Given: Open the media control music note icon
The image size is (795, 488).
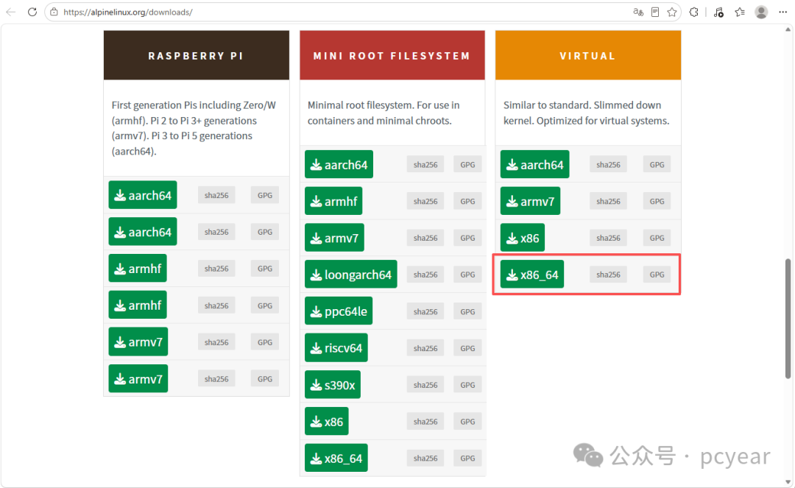Looking at the screenshot, I should 718,13.
